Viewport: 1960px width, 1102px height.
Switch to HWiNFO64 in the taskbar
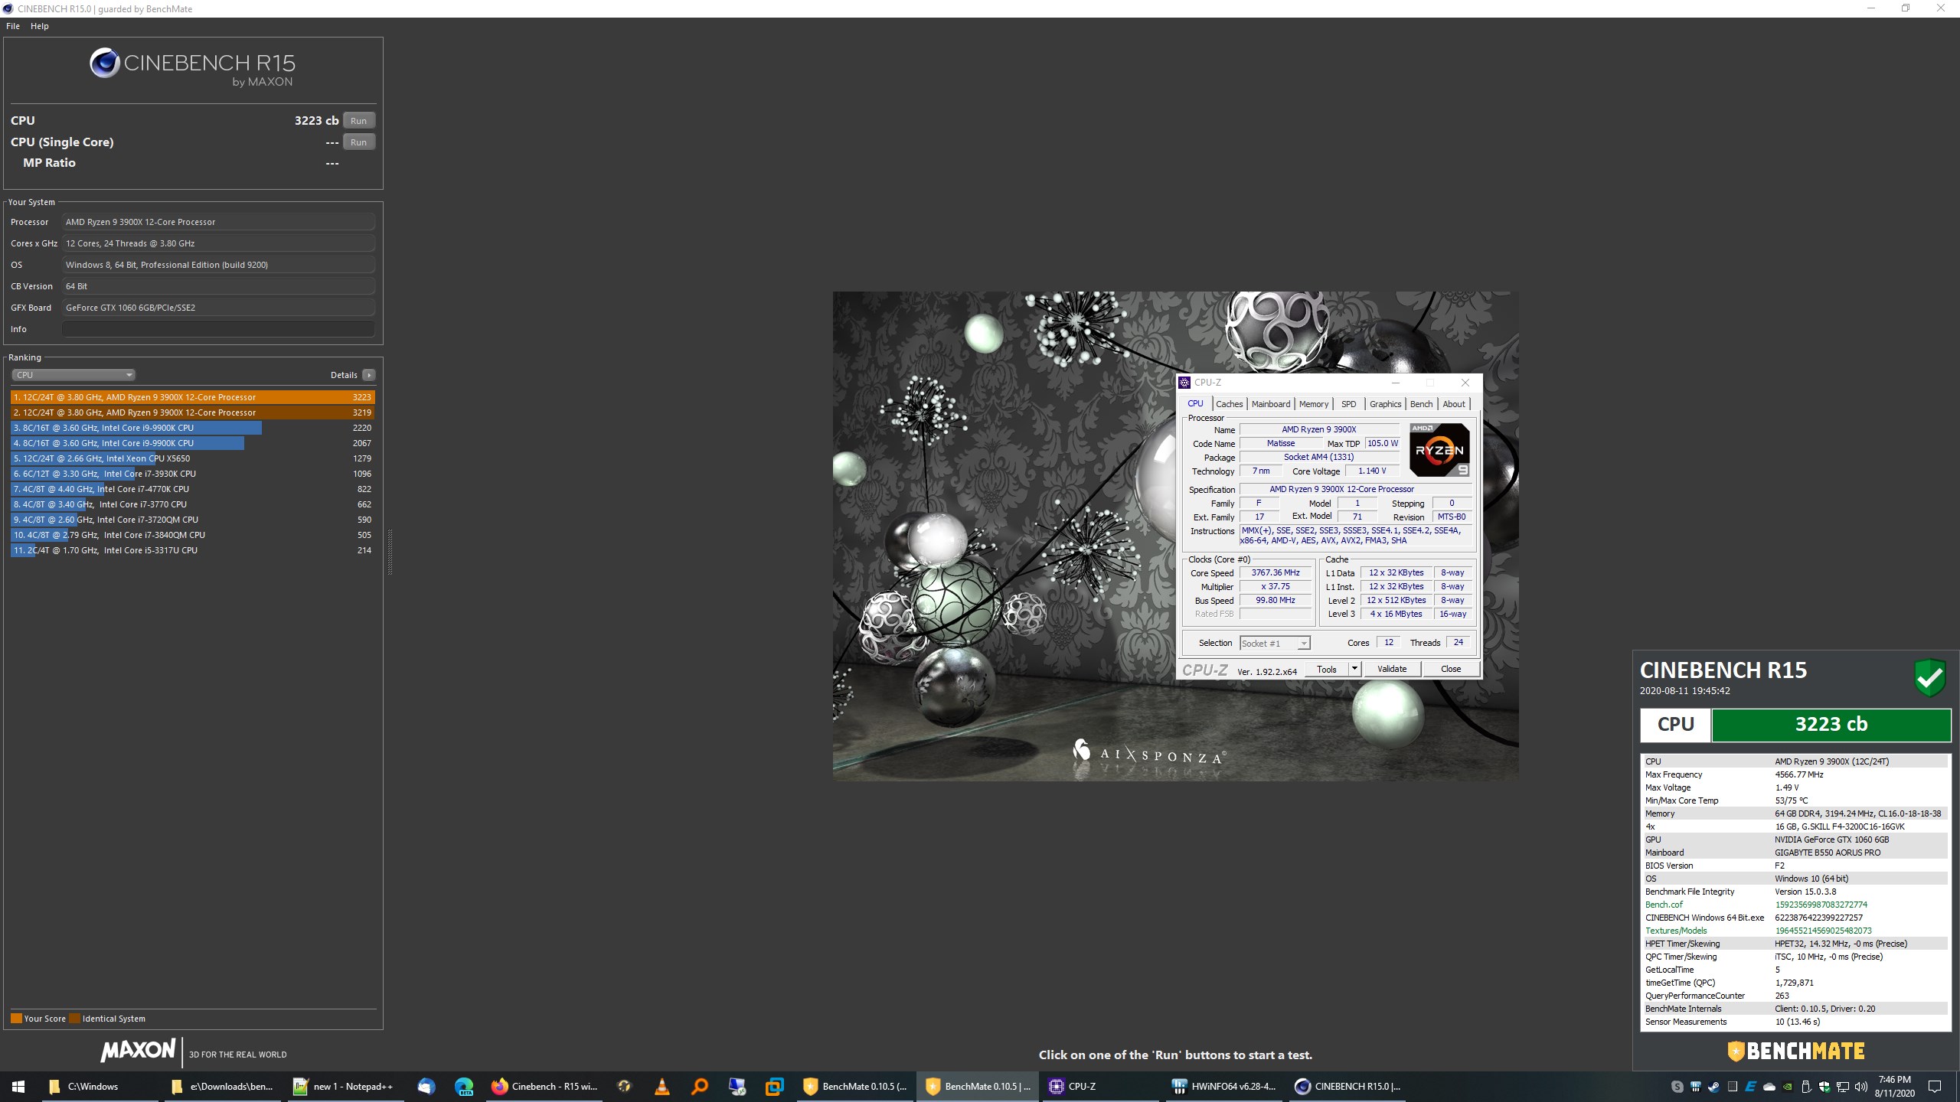pos(1223,1087)
